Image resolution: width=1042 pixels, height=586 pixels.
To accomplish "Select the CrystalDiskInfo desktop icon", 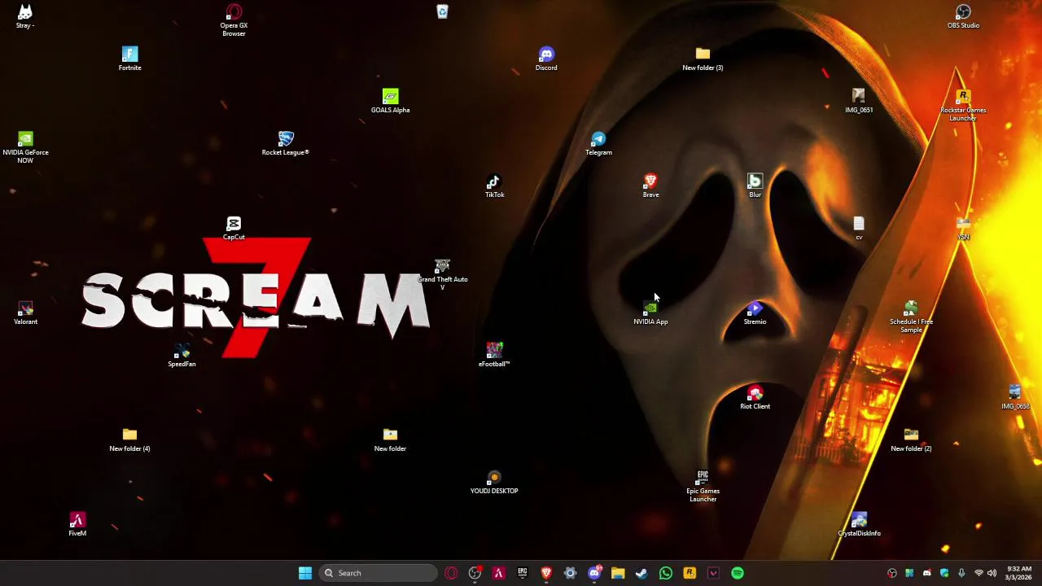I will [859, 524].
